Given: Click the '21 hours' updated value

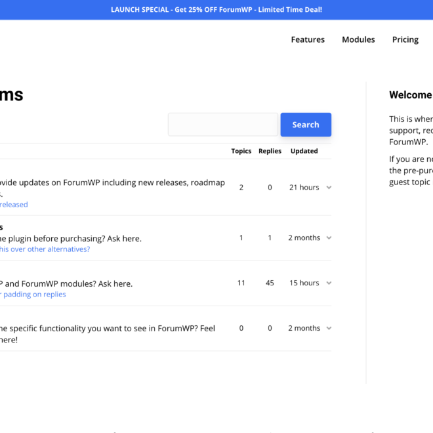Looking at the screenshot, I should [304, 188].
